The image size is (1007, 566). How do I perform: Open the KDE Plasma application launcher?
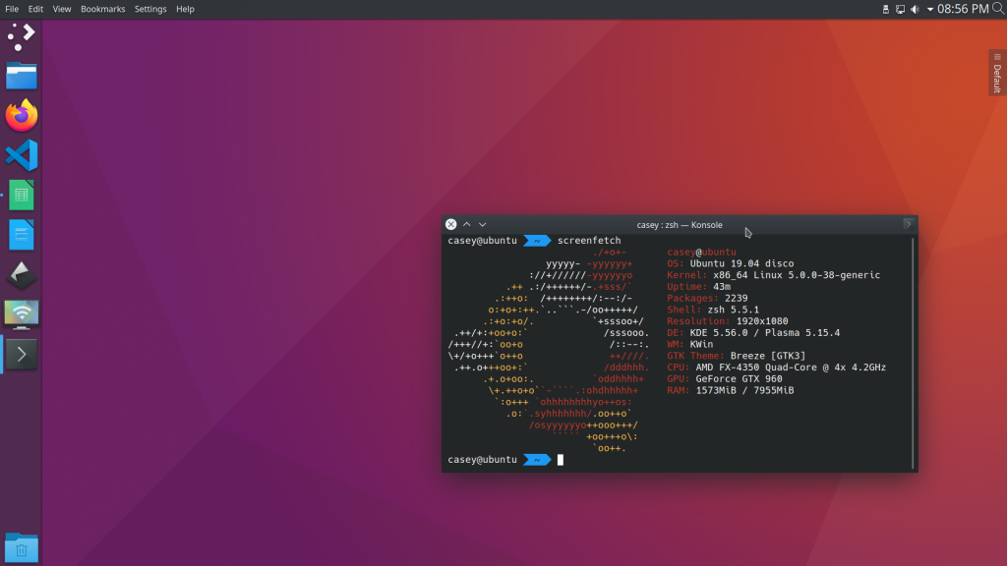click(x=21, y=36)
